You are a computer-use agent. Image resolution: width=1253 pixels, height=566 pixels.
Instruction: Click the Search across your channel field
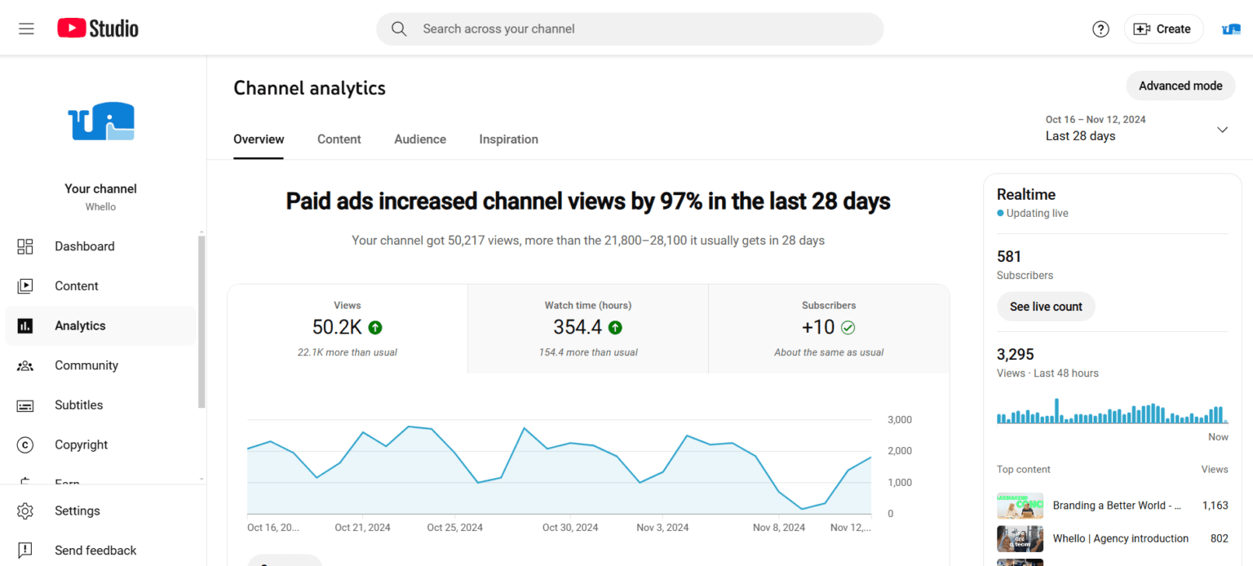coord(630,29)
